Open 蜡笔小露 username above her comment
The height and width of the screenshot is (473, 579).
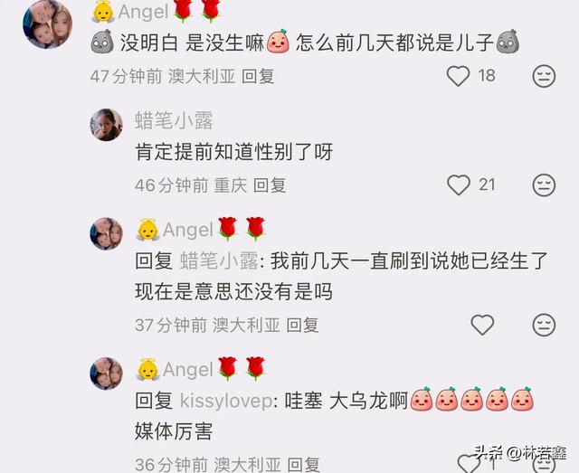[174, 120]
